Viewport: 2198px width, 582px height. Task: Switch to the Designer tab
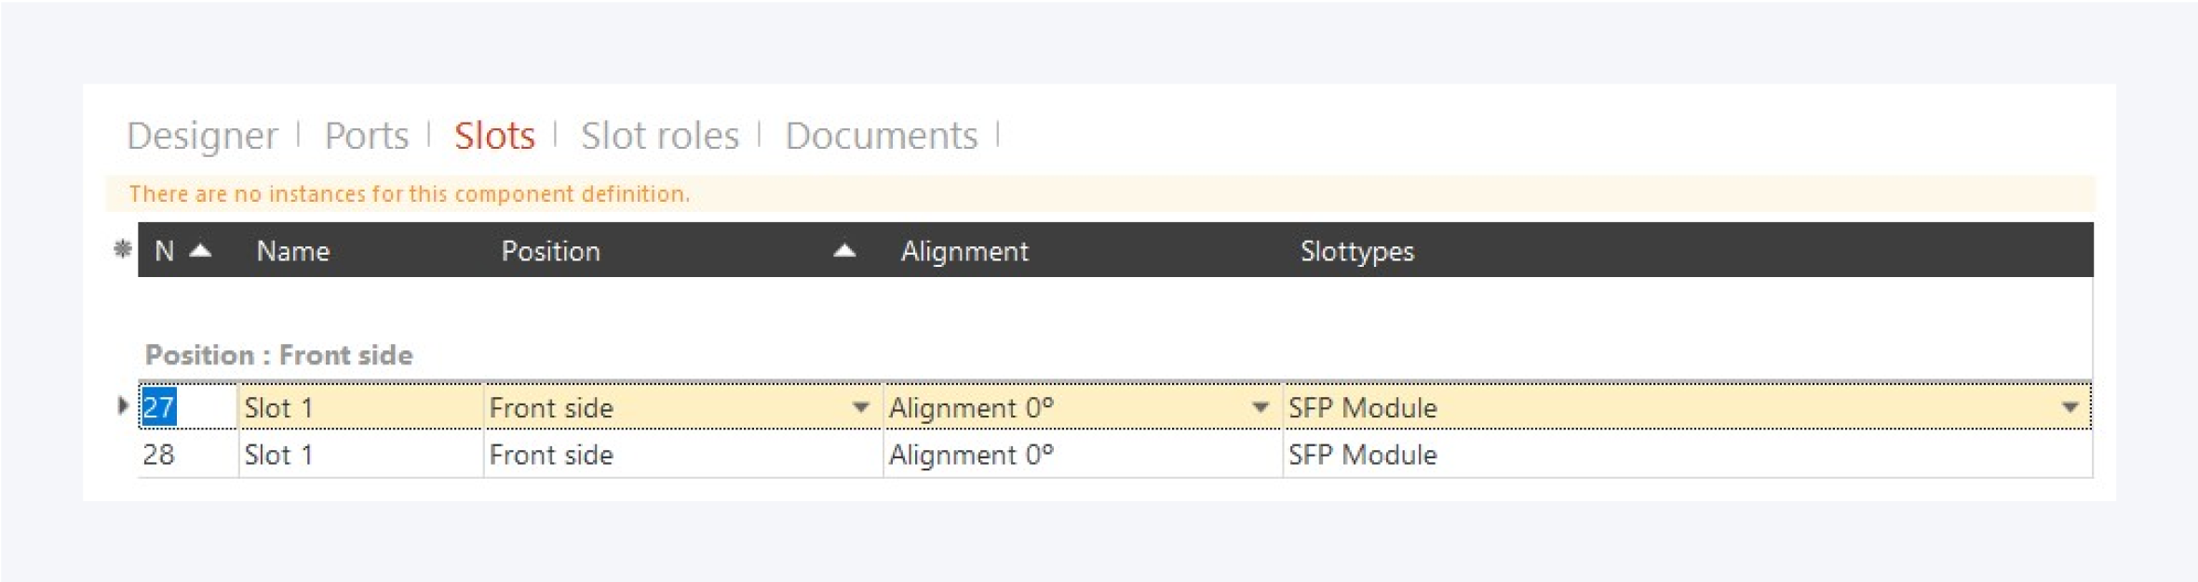[202, 136]
